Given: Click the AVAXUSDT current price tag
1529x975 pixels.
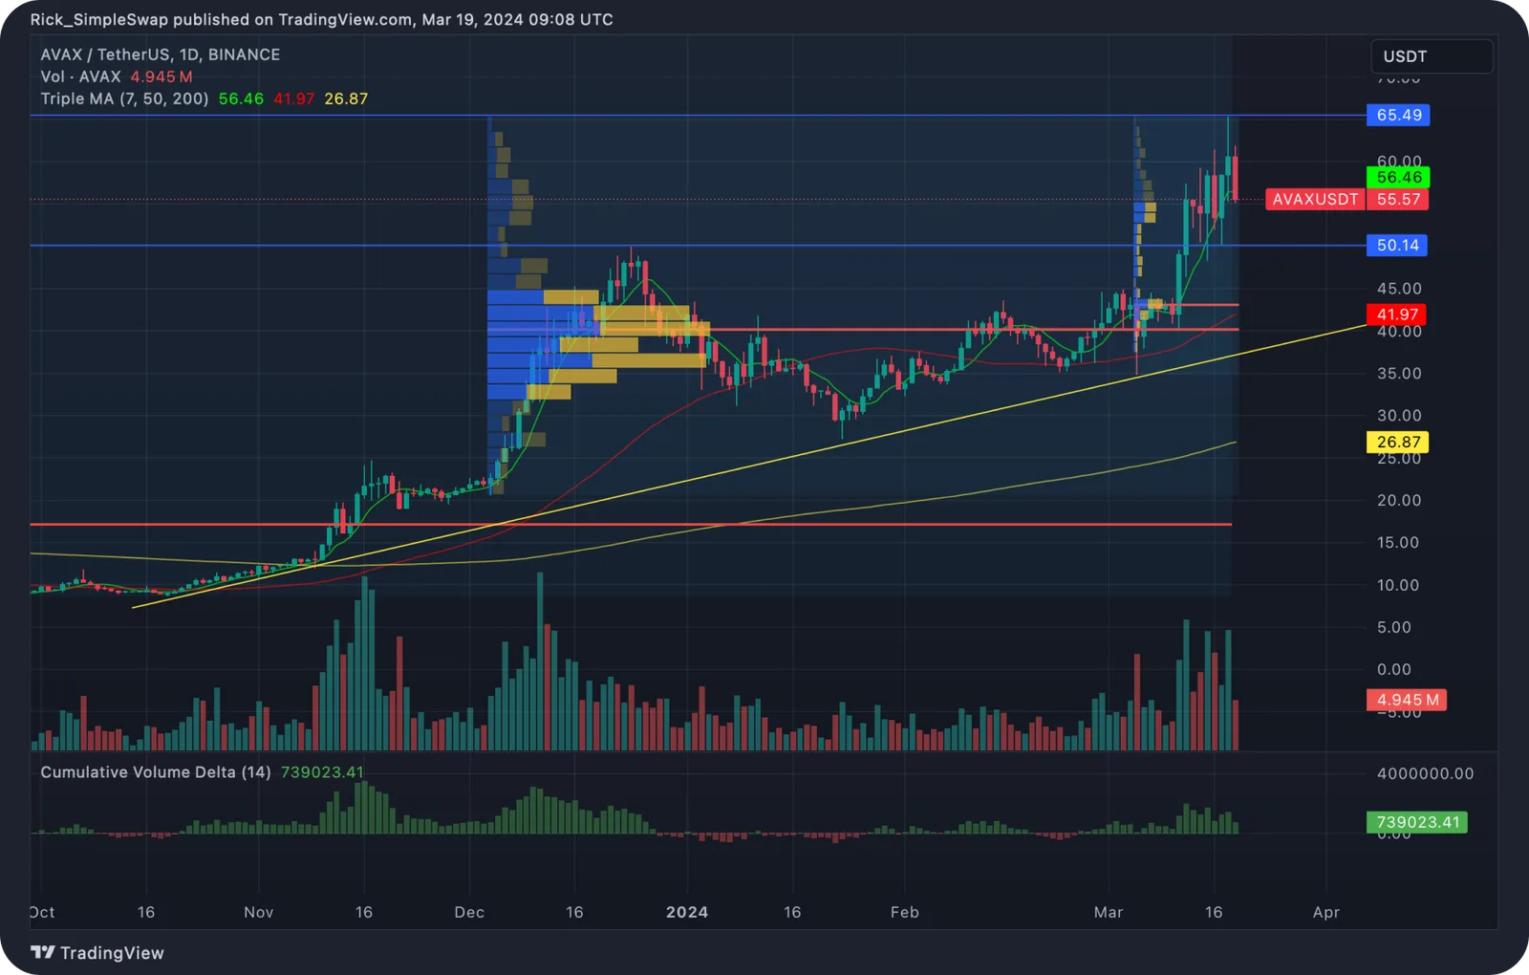Looking at the screenshot, I should pyautogui.click(x=1315, y=199).
